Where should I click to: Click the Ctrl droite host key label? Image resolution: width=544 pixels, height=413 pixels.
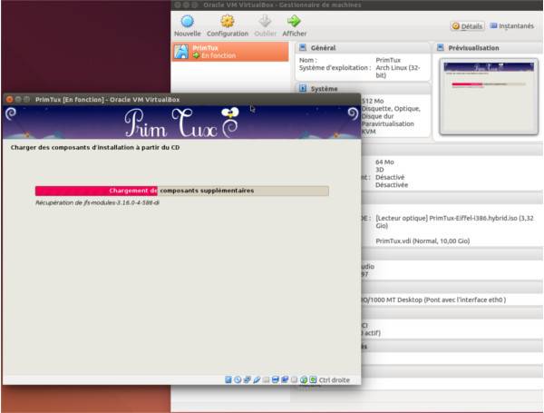point(334,380)
